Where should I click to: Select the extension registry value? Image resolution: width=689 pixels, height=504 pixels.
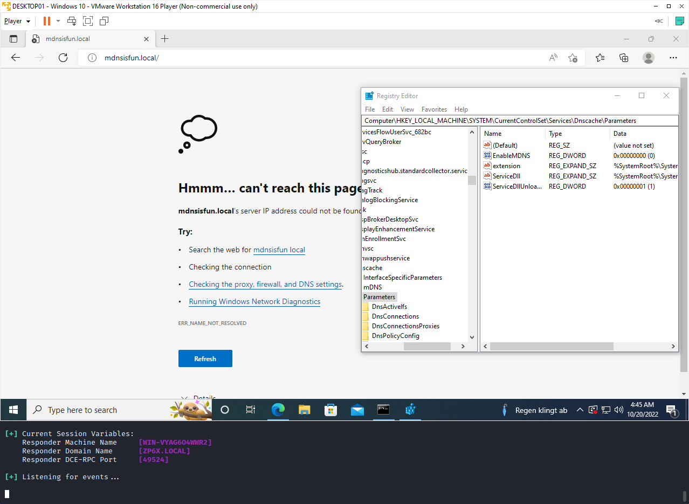[506, 165]
